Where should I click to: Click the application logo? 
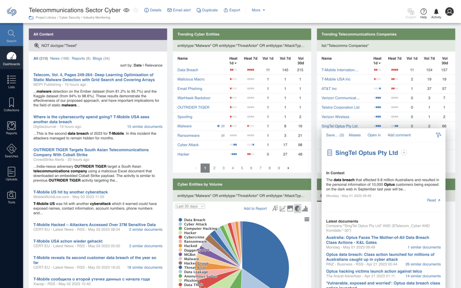[x=12, y=12]
